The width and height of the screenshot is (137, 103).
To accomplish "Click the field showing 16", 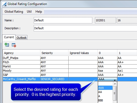I will coord(127,20).
